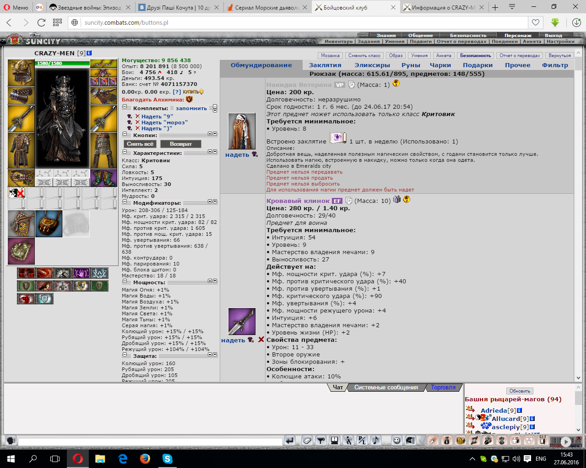Click the Возврат button
Viewport: 586px width, 468px height.
tap(181, 144)
